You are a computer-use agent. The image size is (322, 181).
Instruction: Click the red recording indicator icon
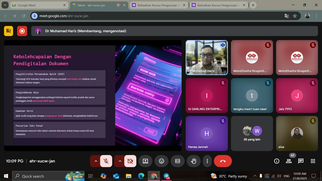pyautogui.click(x=22, y=31)
